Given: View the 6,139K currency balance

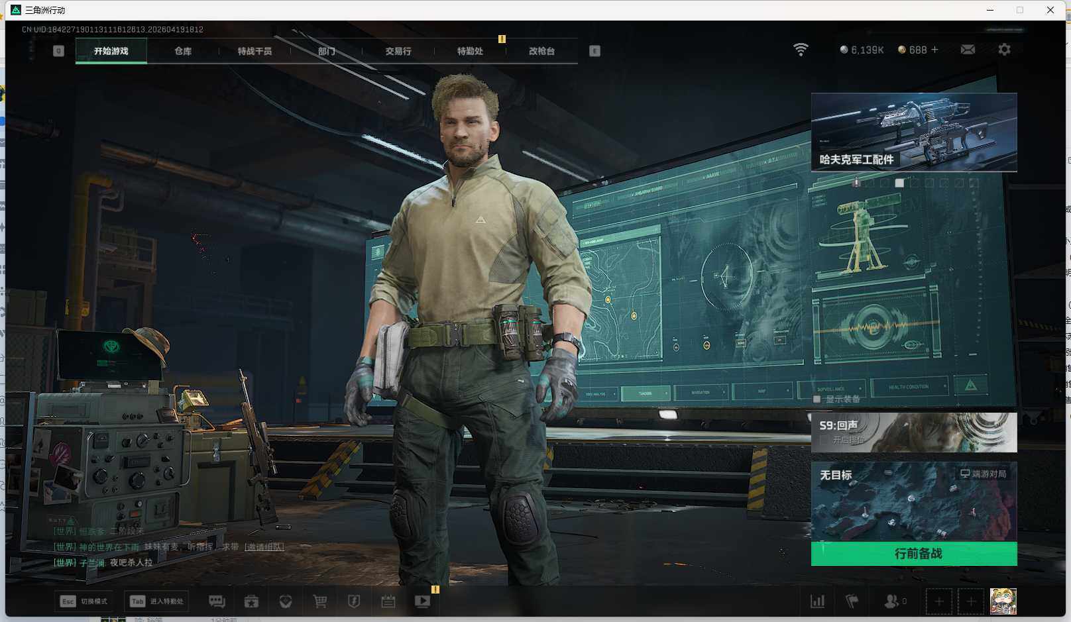Looking at the screenshot, I should pyautogui.click(x=862, y=50).
